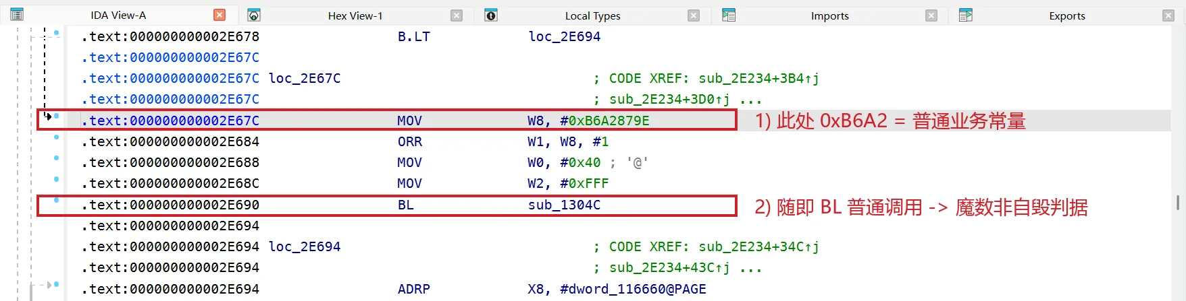Open the Exports tab
This screenshot has height=301, width=1186.
1067,15
